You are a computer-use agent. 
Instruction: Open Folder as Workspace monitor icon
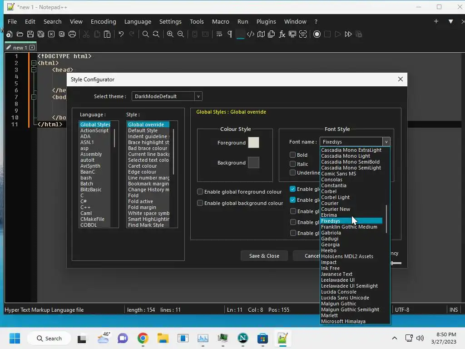tap(292, 34)
